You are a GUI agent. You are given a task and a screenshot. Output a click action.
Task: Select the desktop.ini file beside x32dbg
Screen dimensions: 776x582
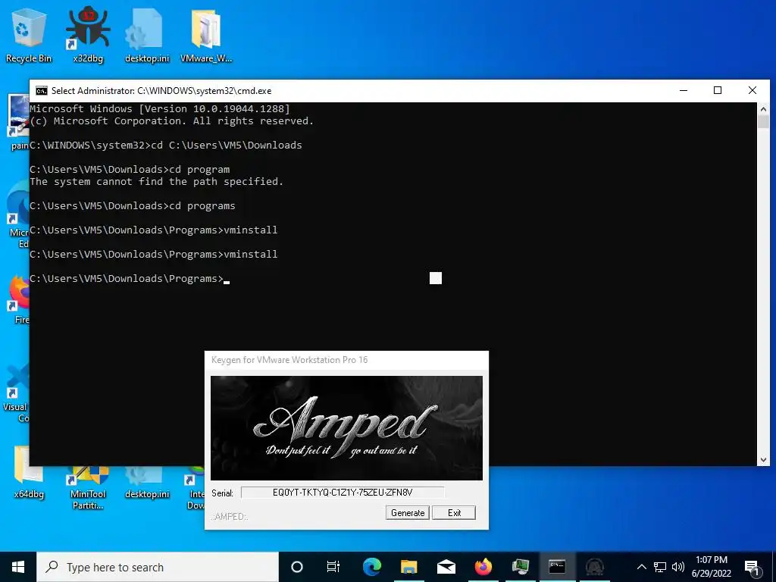tap(147, 36)
